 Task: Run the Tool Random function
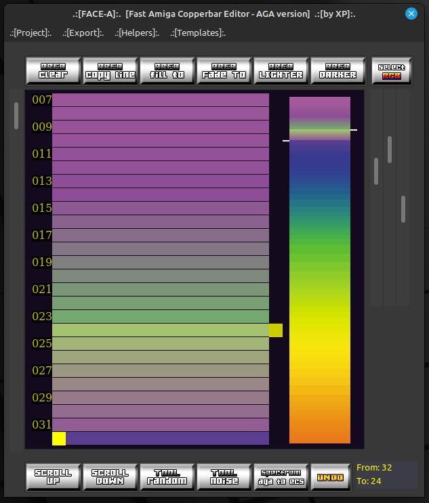pyautogui.click(x=167, y=477)
